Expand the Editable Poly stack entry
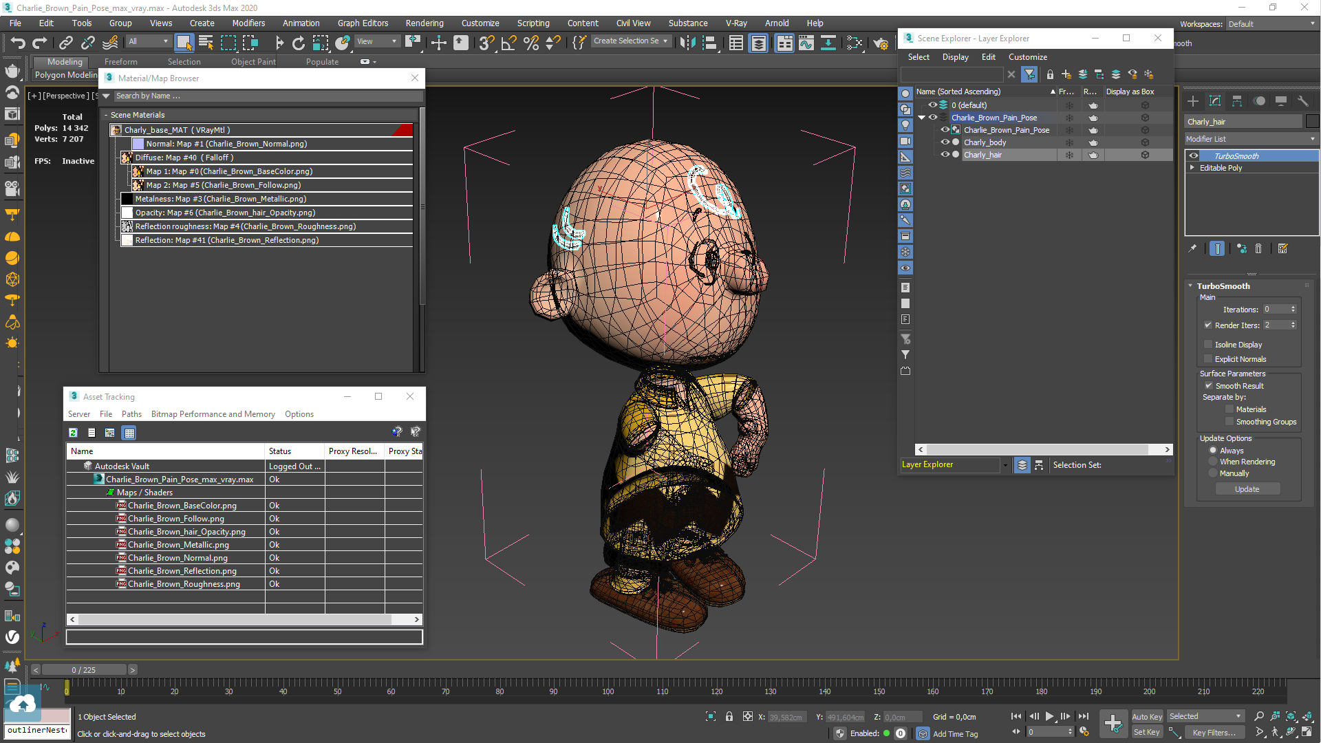Screen dimensions: 1321x743 pyautogui.click(x=1192, y=168)
